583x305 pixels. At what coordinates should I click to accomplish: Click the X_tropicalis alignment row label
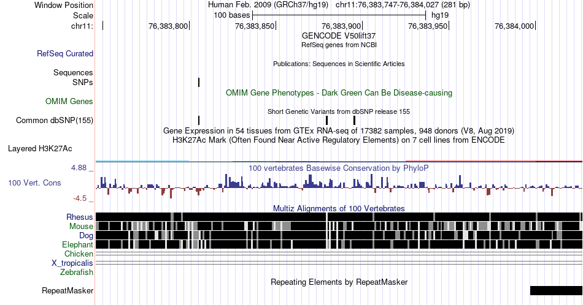(x=72, y=263)
